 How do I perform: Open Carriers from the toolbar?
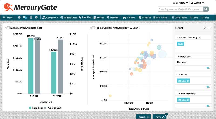[x=129, y=18]
